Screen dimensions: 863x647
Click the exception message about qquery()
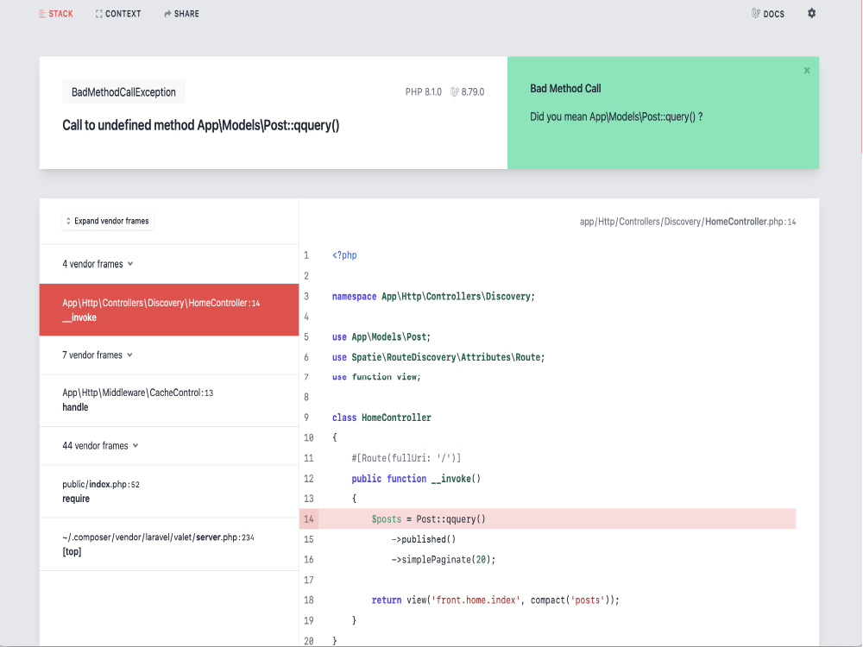click(201, 125)
